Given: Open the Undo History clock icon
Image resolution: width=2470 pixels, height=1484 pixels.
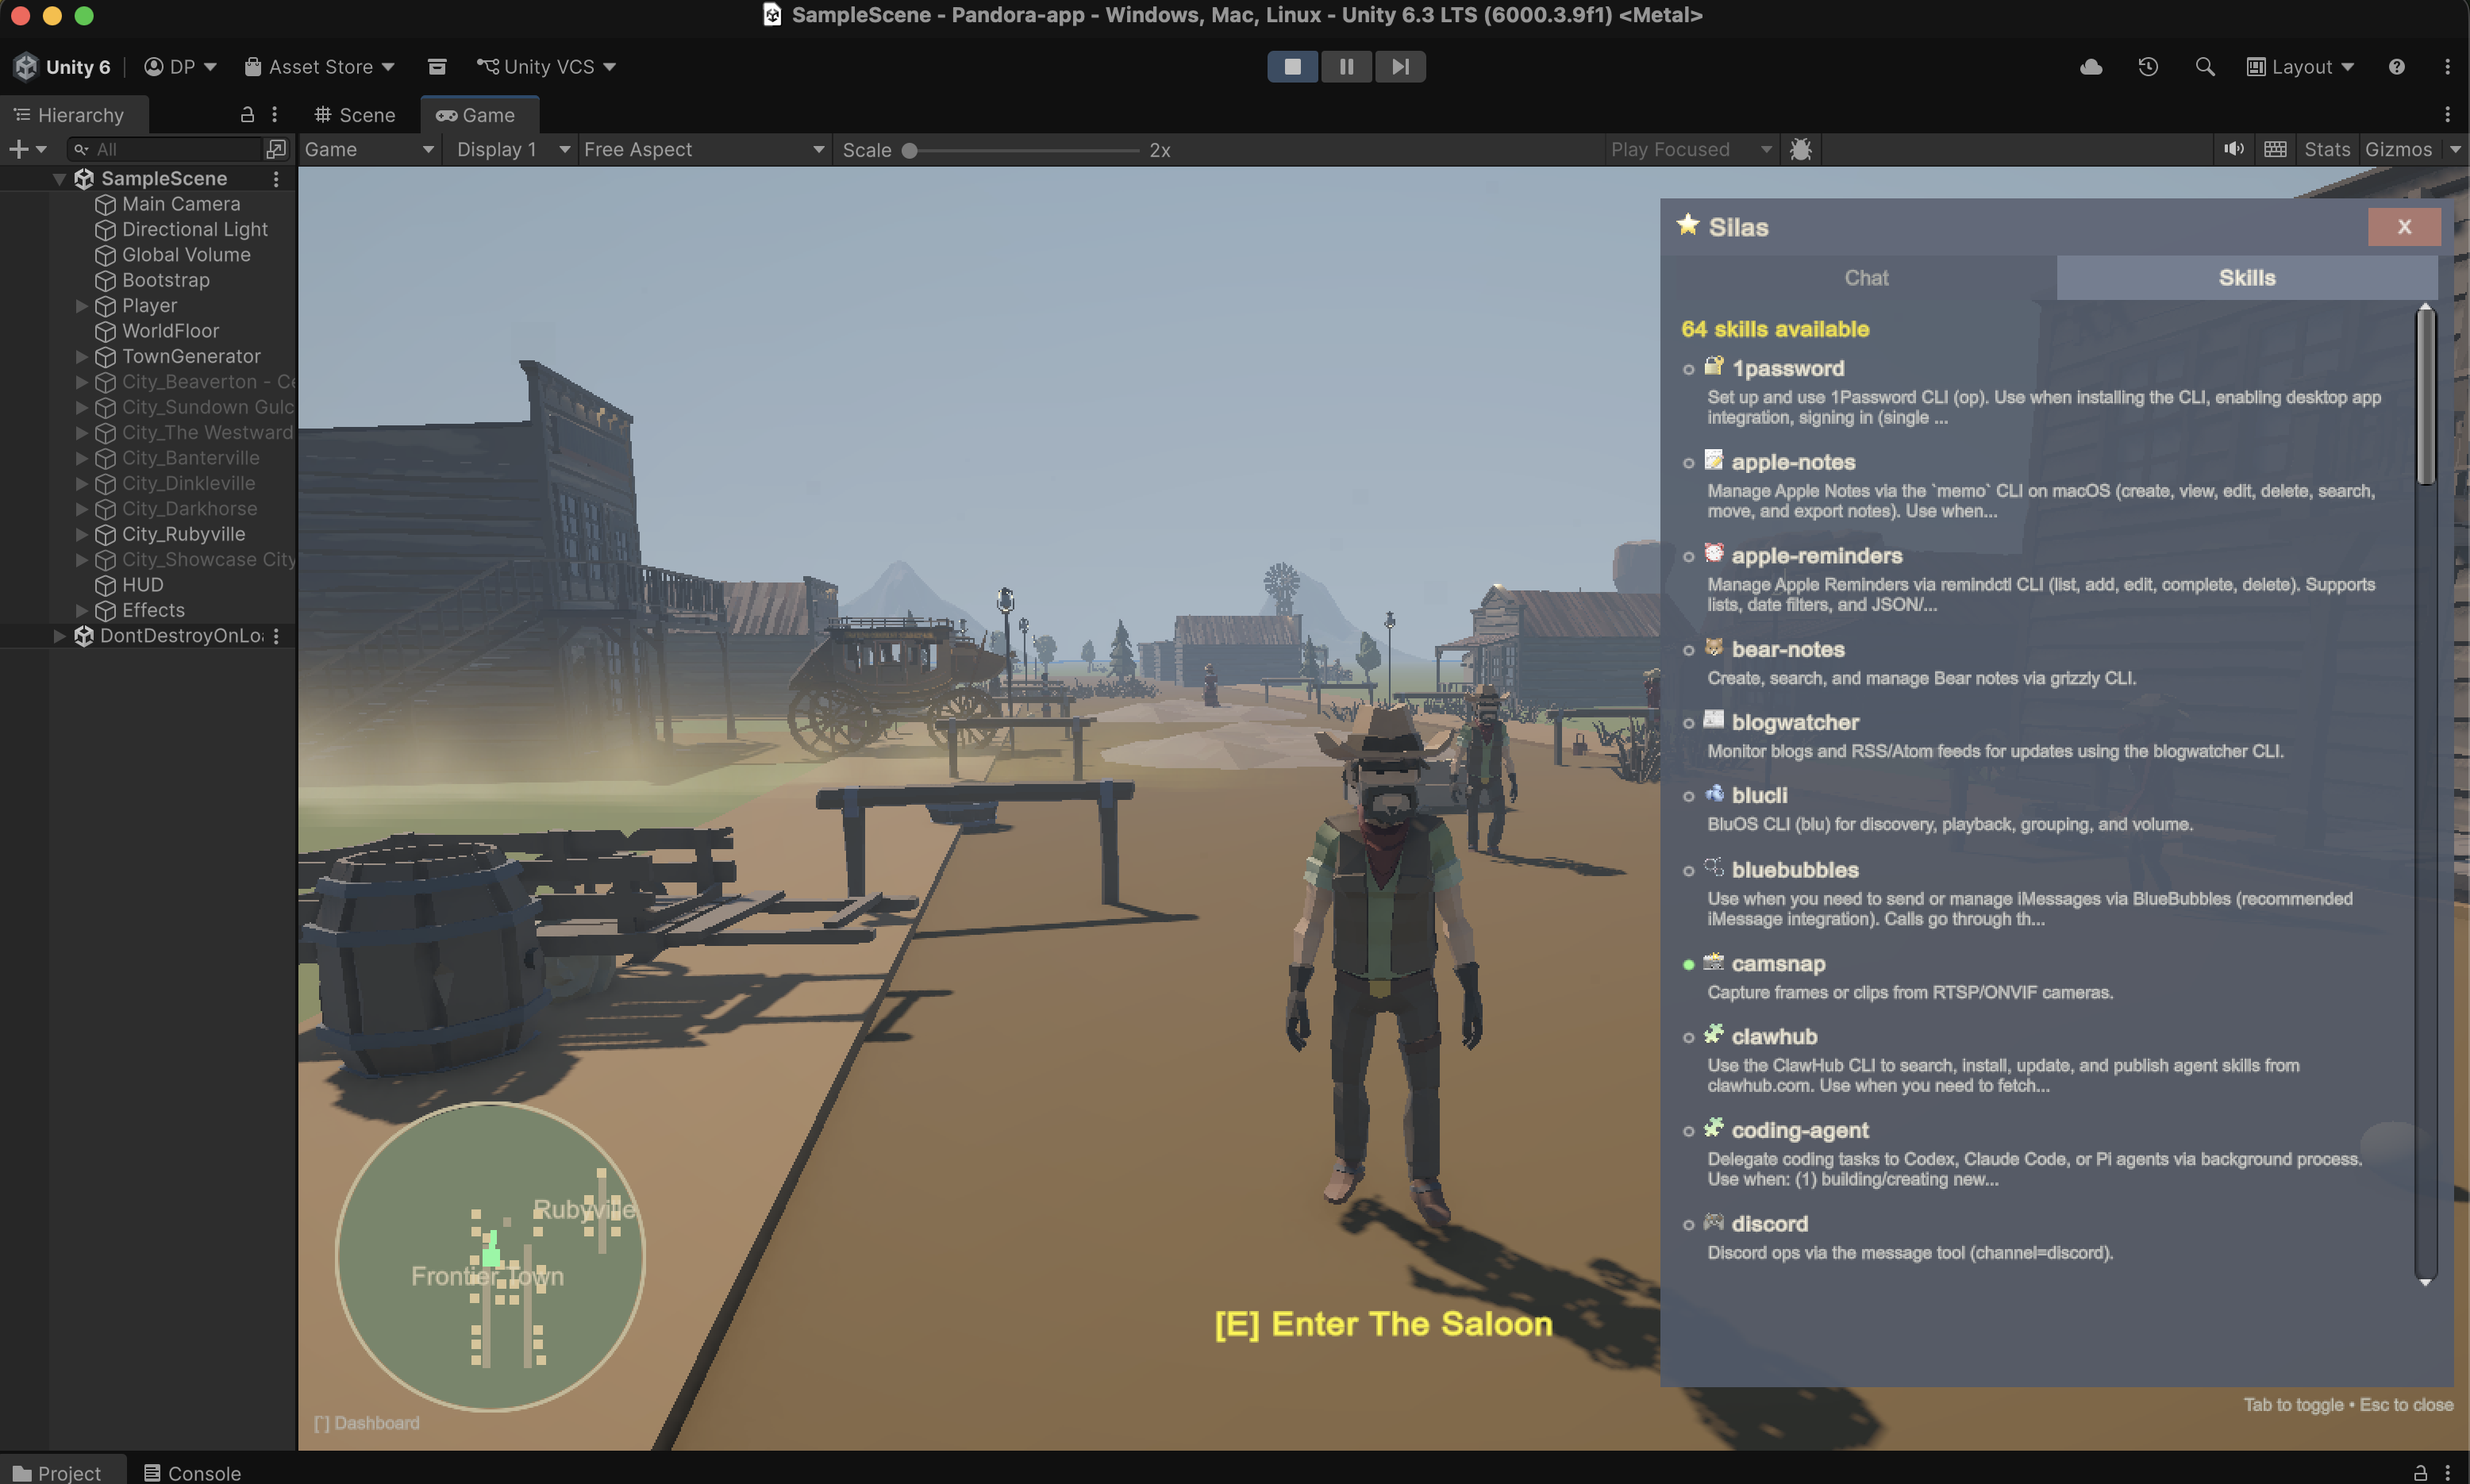Looking at the screenshot, I should (x=2148, y=67).
